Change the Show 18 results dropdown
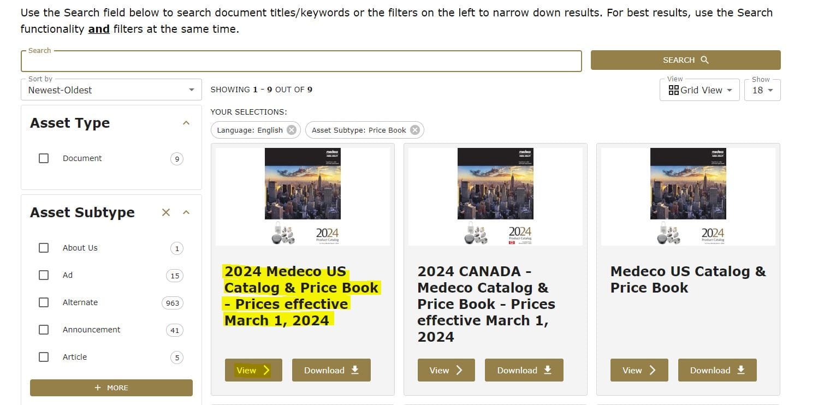The width and height of the screenshot is (824, 405). [x=762, y=90]
